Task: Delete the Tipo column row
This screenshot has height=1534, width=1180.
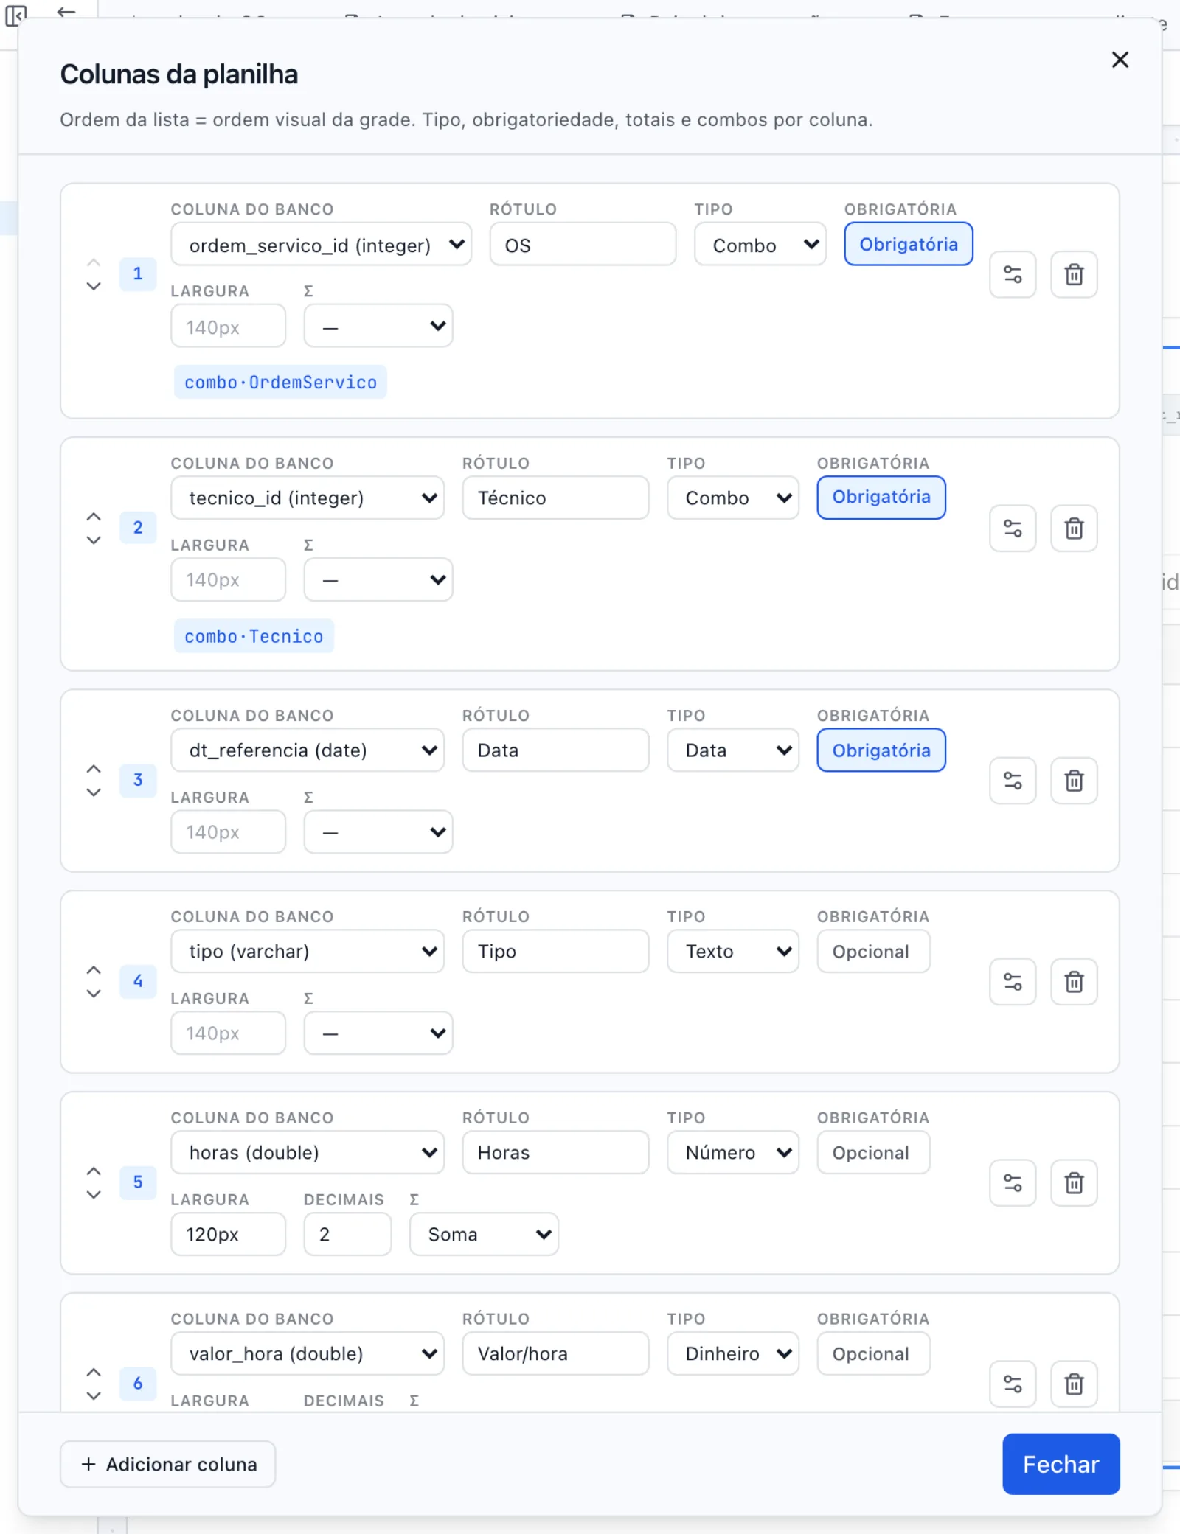Action: [x=1074, y=982]
